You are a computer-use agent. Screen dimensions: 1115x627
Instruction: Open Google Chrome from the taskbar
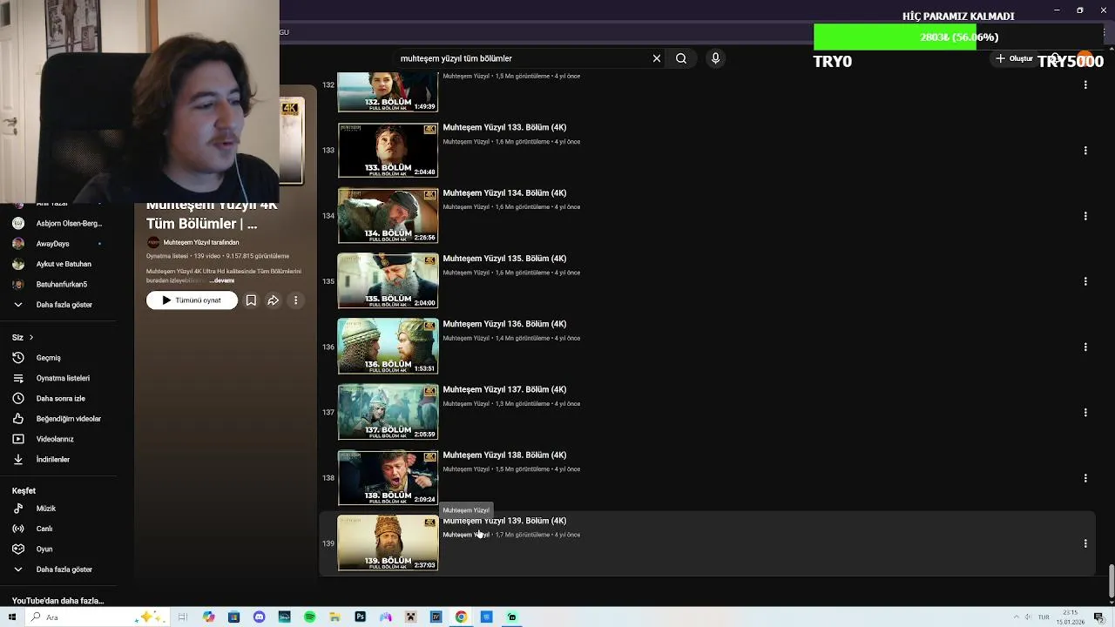pyautogui.click(x=461, y=617)
